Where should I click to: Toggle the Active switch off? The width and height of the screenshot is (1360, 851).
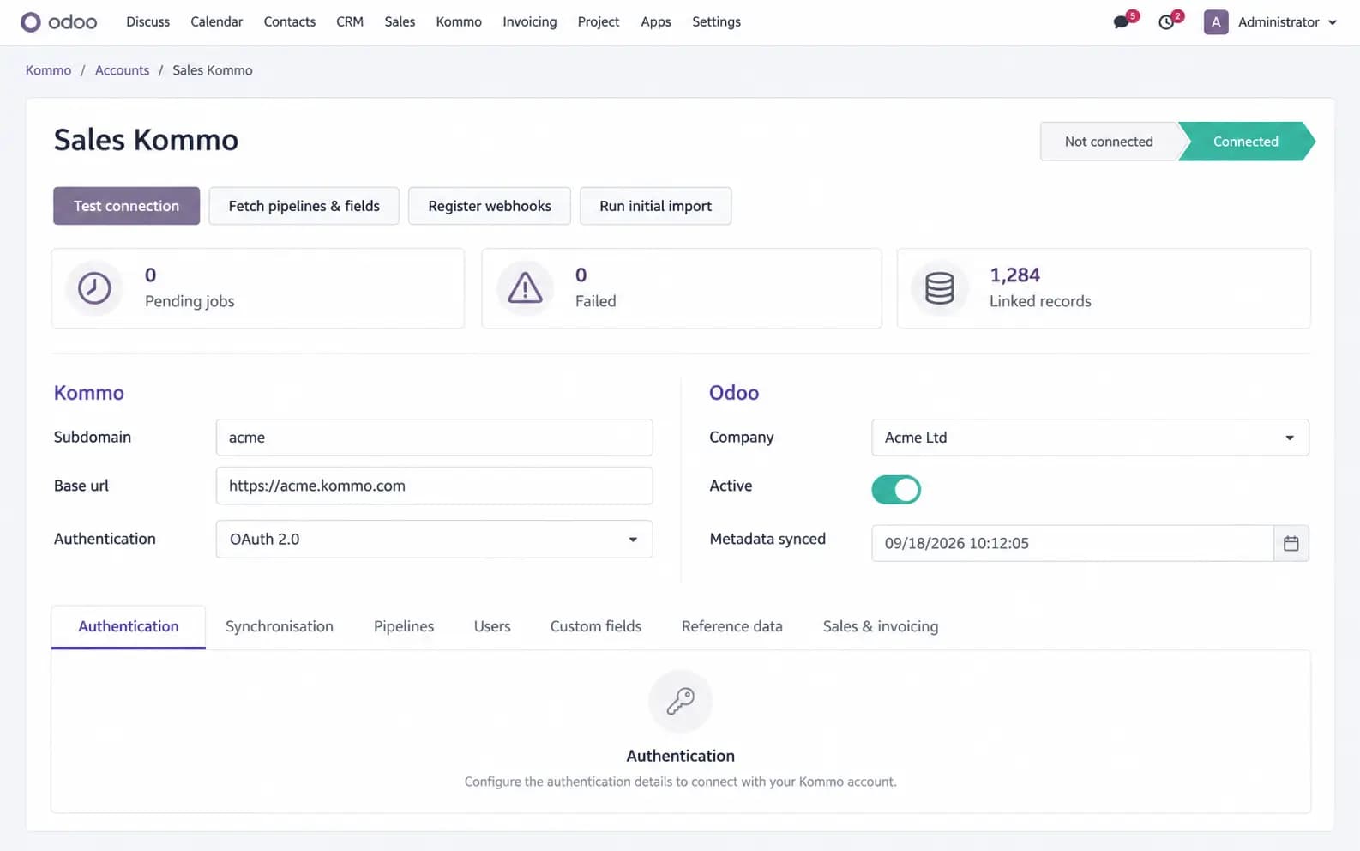pyautogui.click(x=896, y=490)
